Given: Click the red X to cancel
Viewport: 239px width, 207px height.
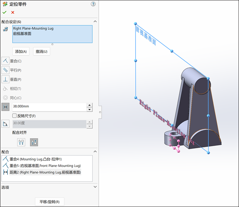Looking at the screenshot, I should [13, 12].
